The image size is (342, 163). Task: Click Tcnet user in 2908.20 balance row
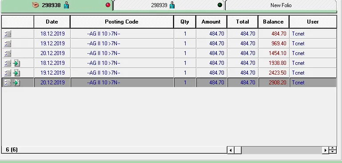click(x=298, y=83)
